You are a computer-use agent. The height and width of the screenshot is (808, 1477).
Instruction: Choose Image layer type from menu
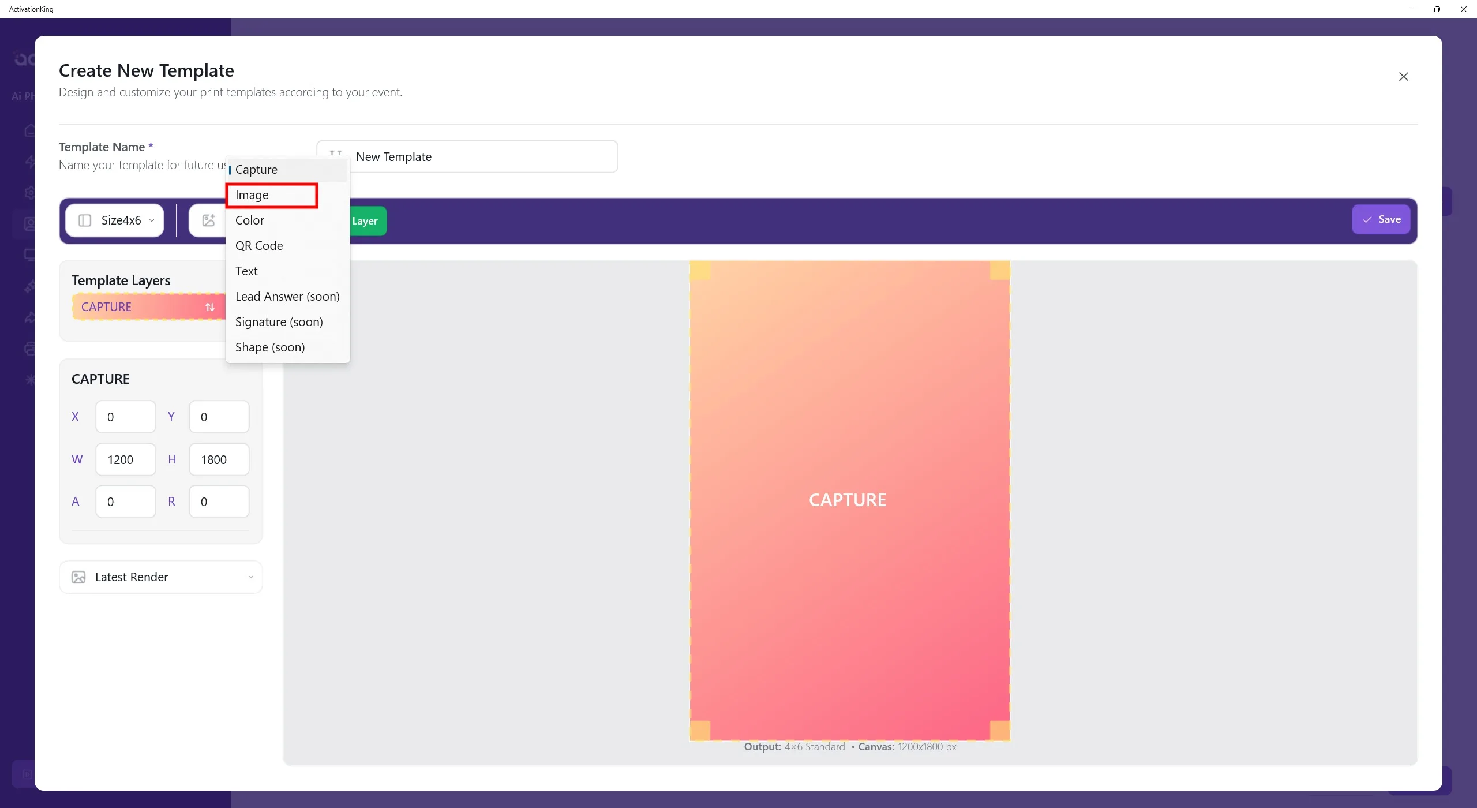[287, 195]
